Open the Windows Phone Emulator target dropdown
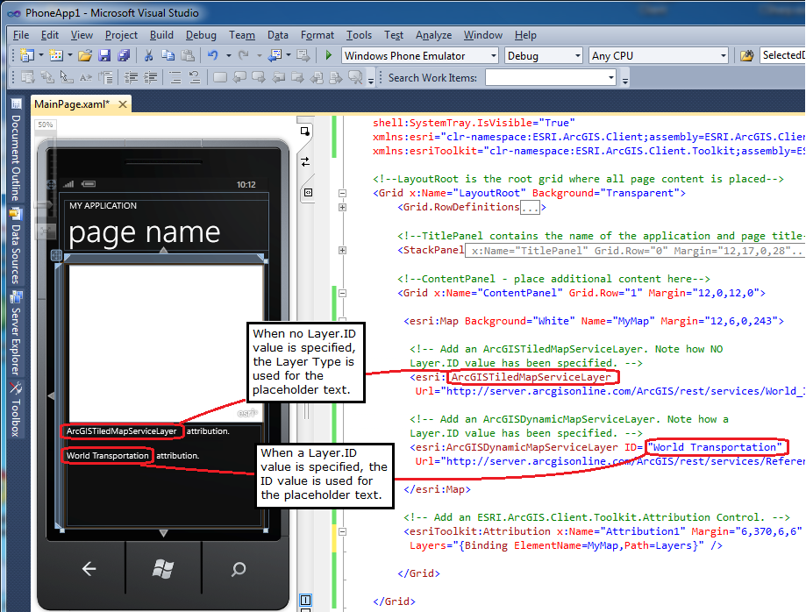806x612 pixels. (494, 55)
